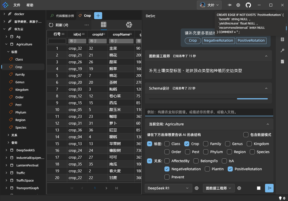Uncheck the Crop label checkbox
Viewport: 288px width, 201px height.
coord(187,144)
